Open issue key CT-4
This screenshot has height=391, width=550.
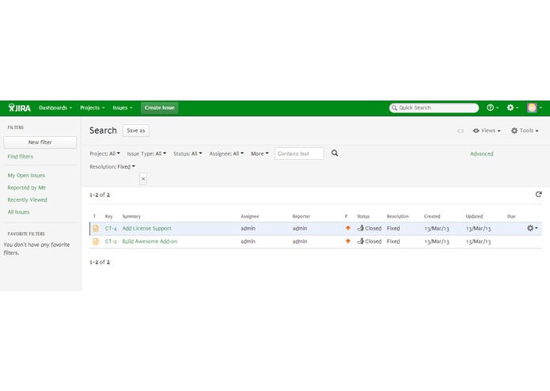click(111, 228)
